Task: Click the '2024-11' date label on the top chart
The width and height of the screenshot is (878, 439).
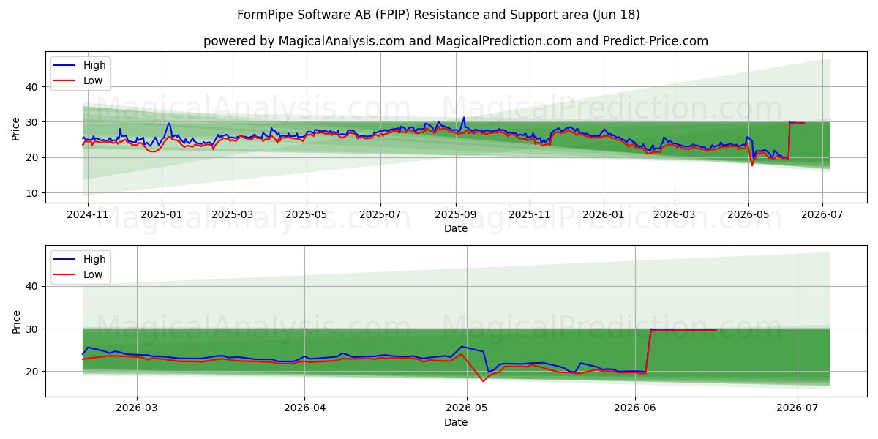Action: point(88,216)
